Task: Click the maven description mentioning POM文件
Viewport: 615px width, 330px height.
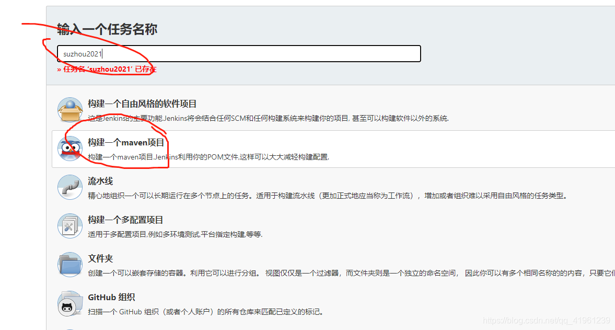Action: coord(208,157)
